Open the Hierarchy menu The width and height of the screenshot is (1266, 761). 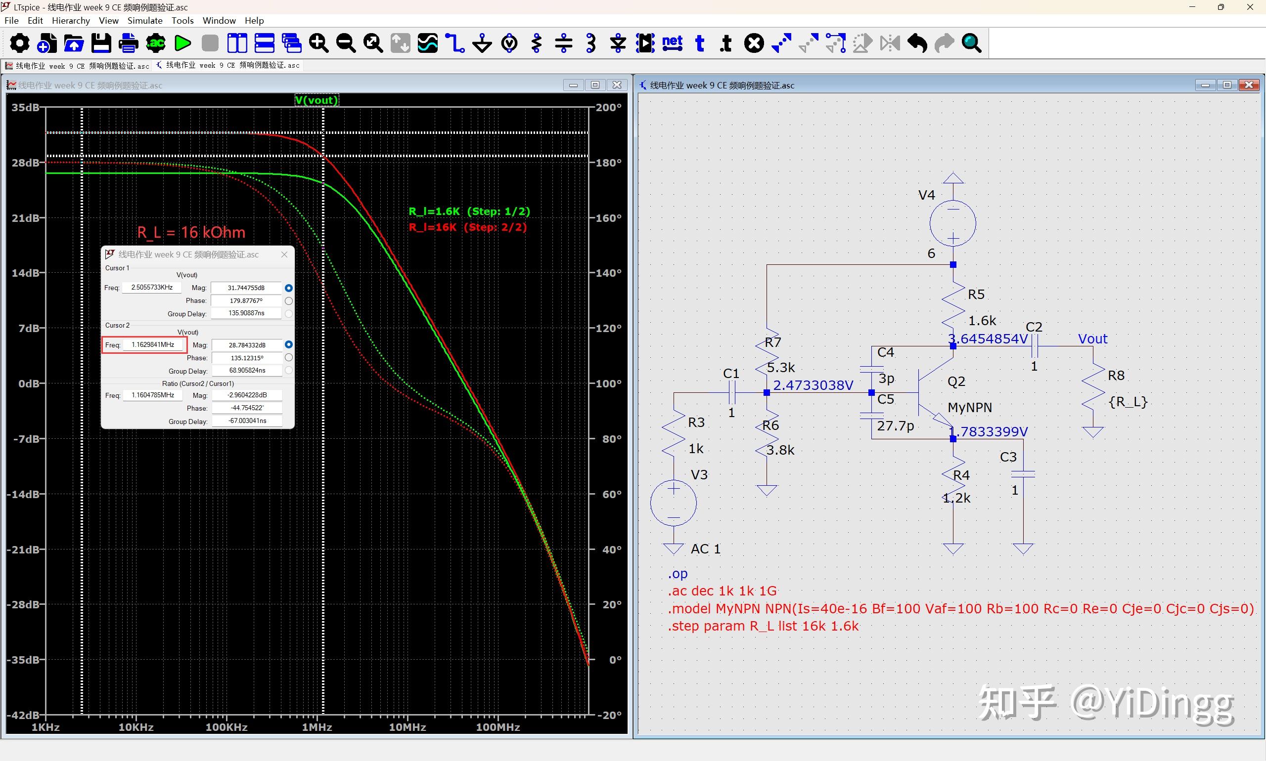[x=71, y=21]
